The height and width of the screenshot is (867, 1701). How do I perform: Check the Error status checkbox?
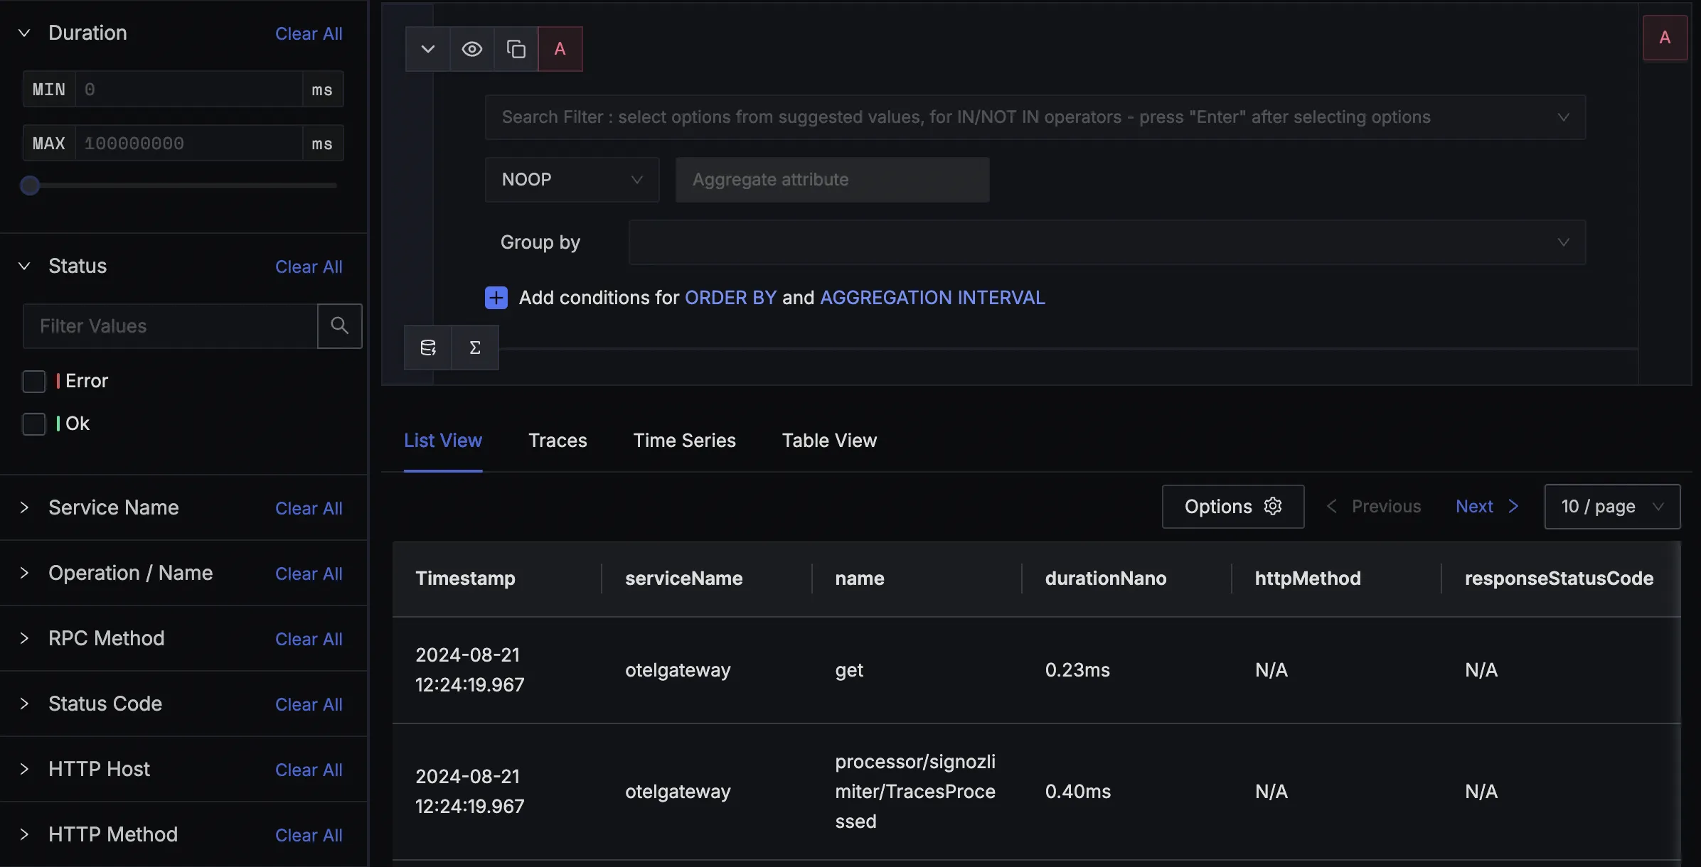tap(34, 382)
